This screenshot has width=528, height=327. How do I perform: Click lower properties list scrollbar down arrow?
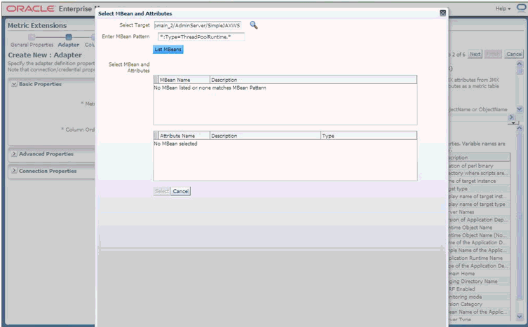pyautogui.click(x=520, y=316)
